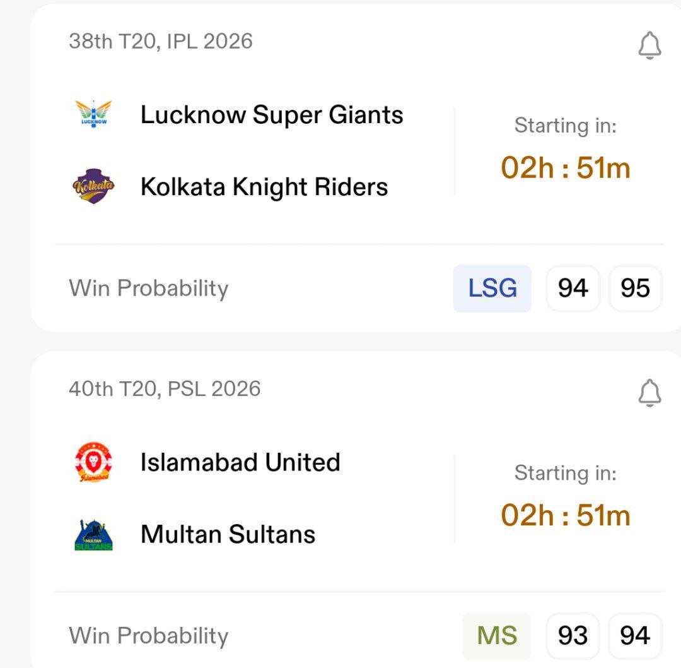This screenshot has height=668, width=681.
Task: Open Kolkata Knight Riders team name
Action: pos(264,188)
